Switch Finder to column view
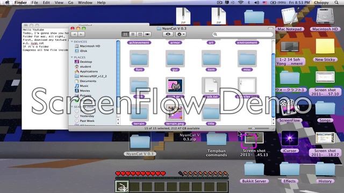 click(x=140, y=34)
